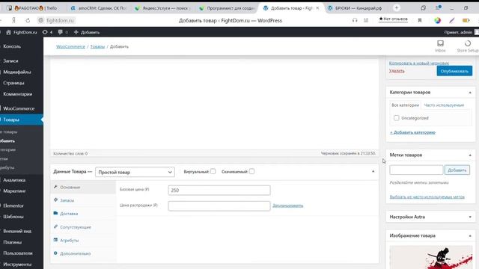Switch to the amoCRM browser tab

(98, 8)
